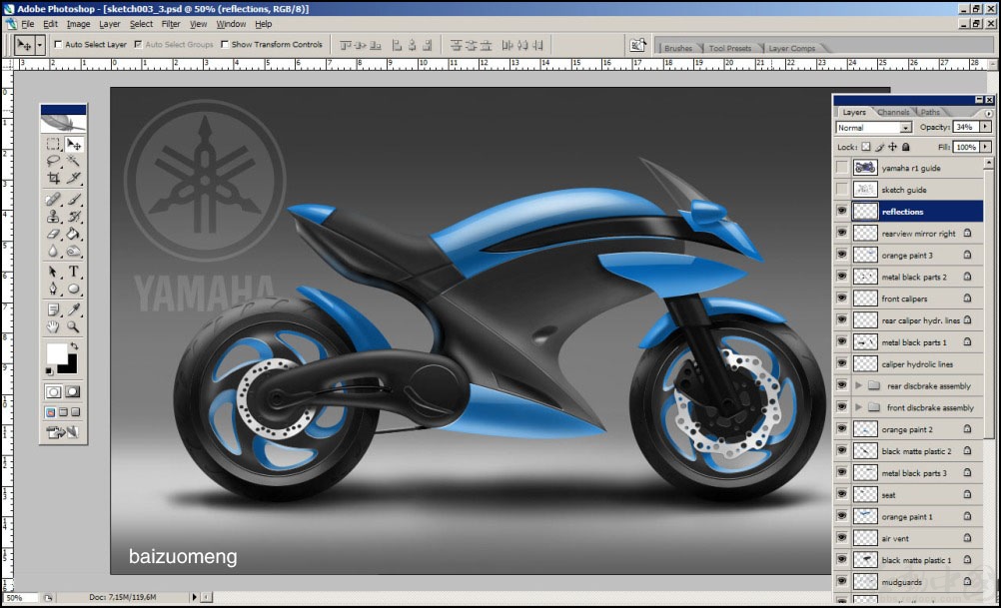Open the Brushes palette tab
Image resolution: width=1001 pixels, height=608 pixels.
tap(678, 48)
